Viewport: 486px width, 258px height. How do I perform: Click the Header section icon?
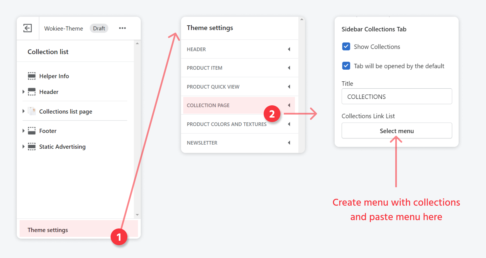[x=32, y=92]
